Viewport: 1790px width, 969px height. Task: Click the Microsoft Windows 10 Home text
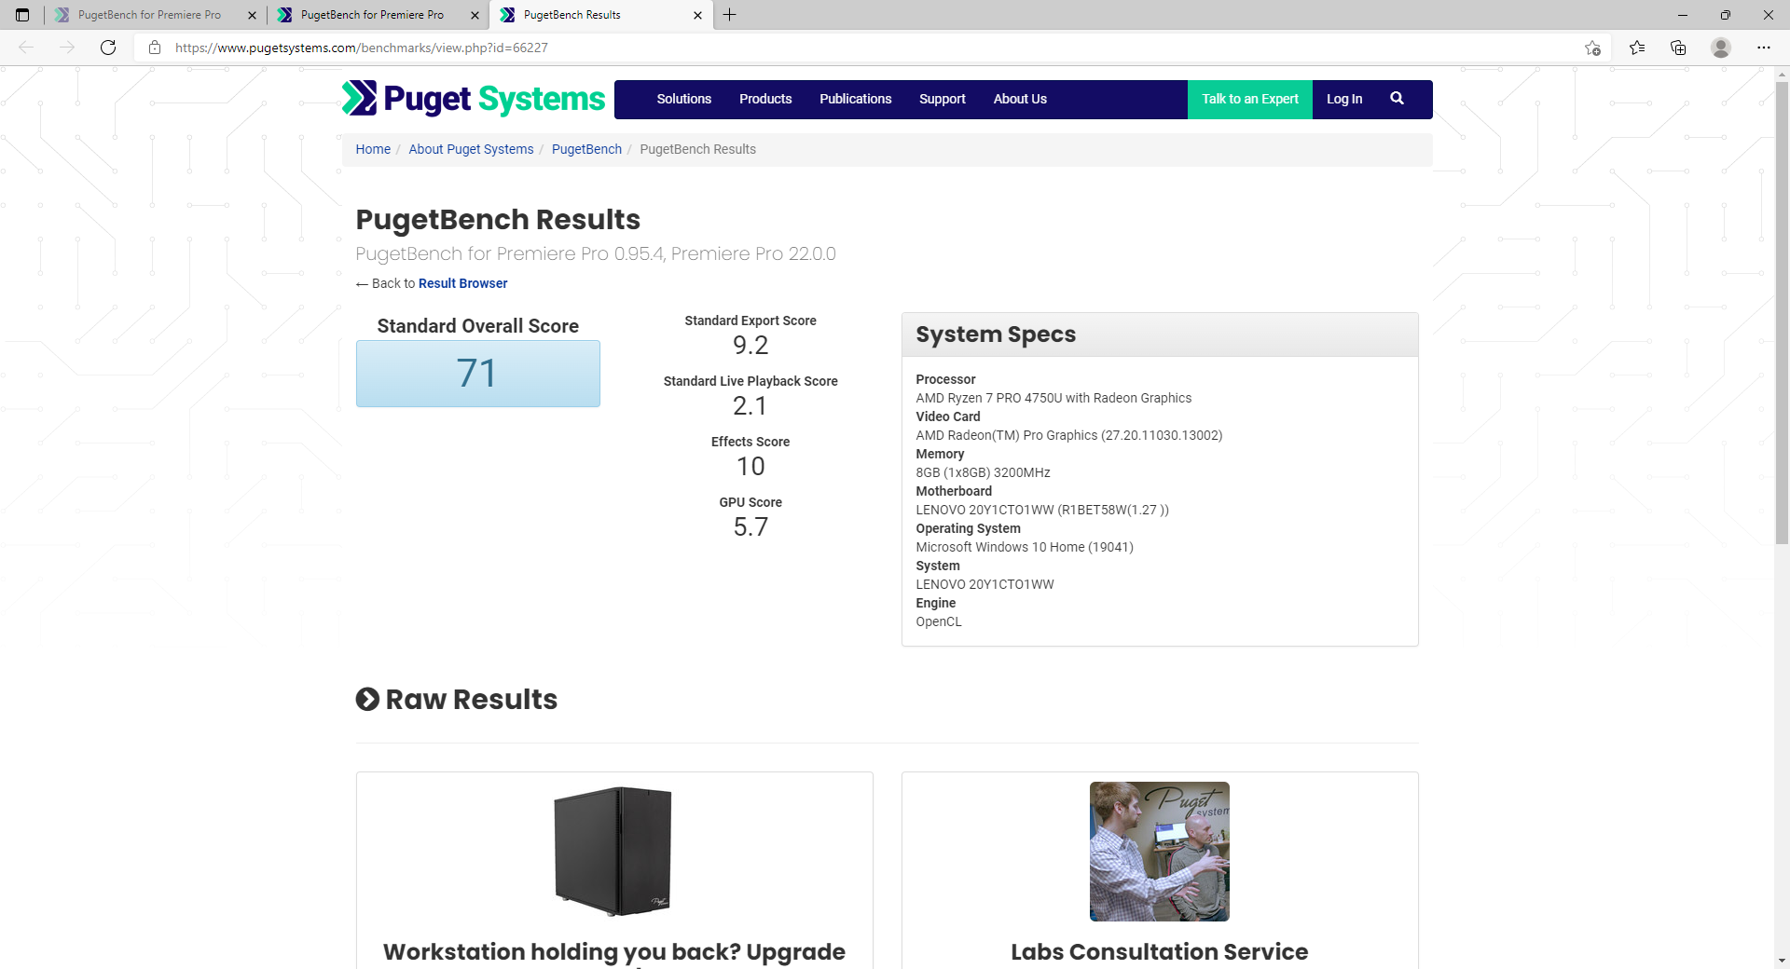click(x=1025, y=547)
